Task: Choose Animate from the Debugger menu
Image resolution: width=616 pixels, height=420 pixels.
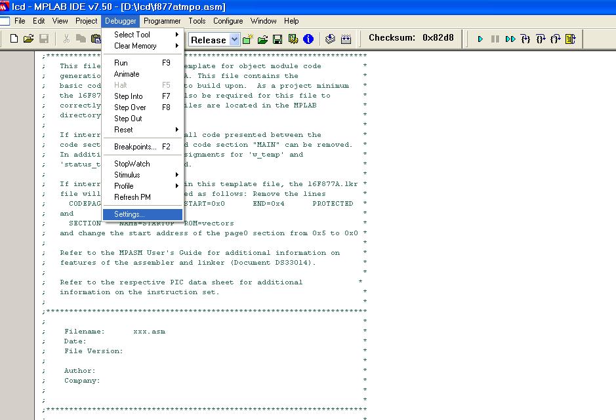Action: [142, 74]
